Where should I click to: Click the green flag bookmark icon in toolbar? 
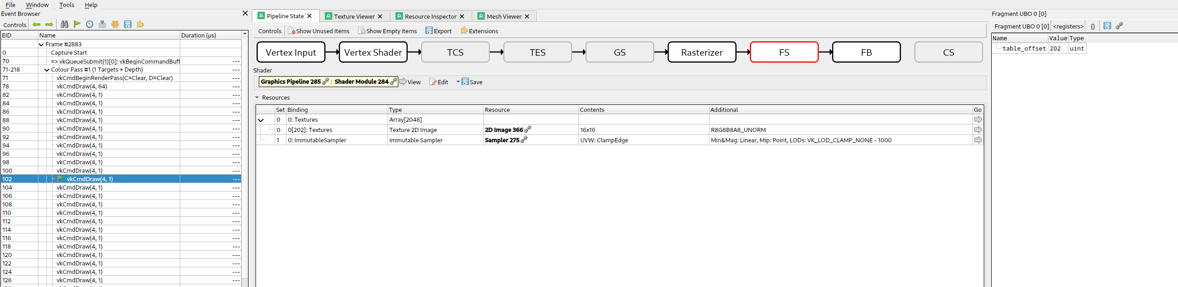pyautogui.click(x=77, y=24)
